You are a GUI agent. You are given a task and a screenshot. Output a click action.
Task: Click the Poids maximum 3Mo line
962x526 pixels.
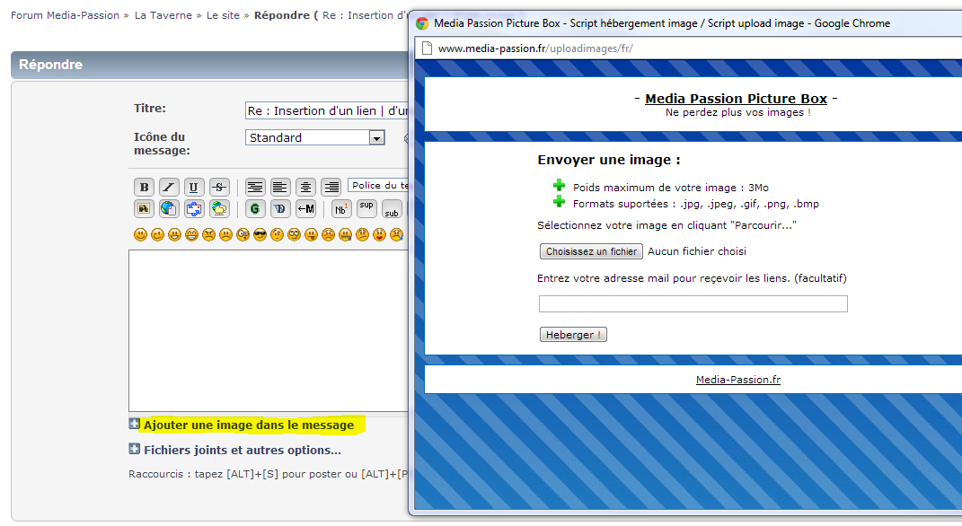(671, 188)
